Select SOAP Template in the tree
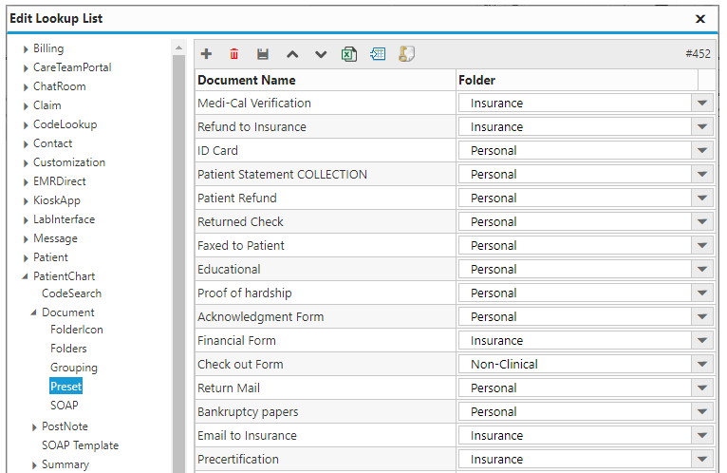727x473 pixels. (x=80, y=445)
